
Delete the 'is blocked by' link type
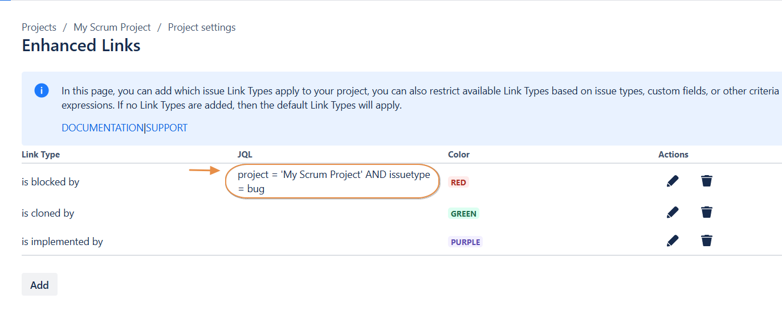[x=707, y=181]
